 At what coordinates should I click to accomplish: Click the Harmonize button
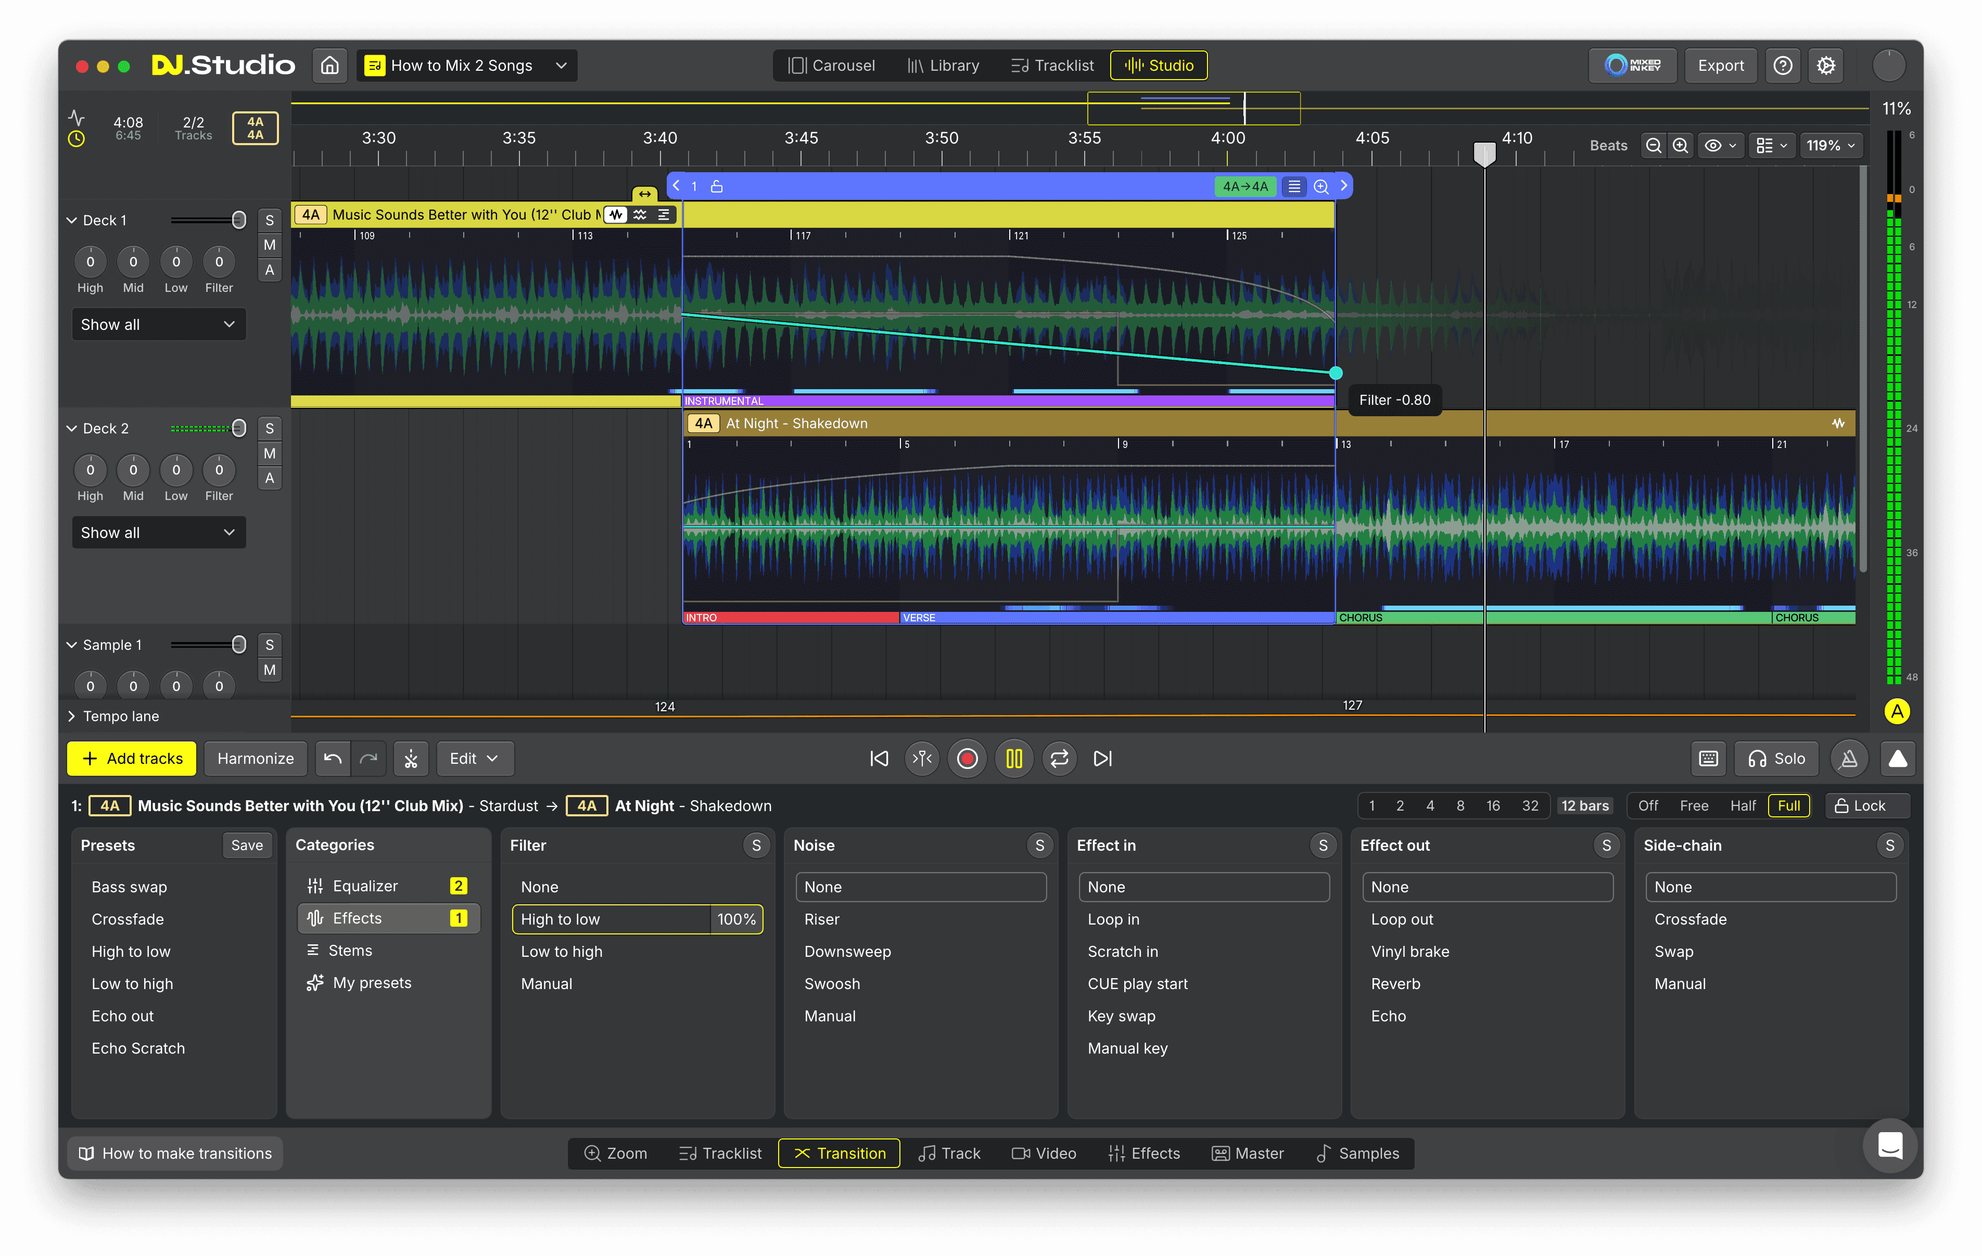coord(255,758)
